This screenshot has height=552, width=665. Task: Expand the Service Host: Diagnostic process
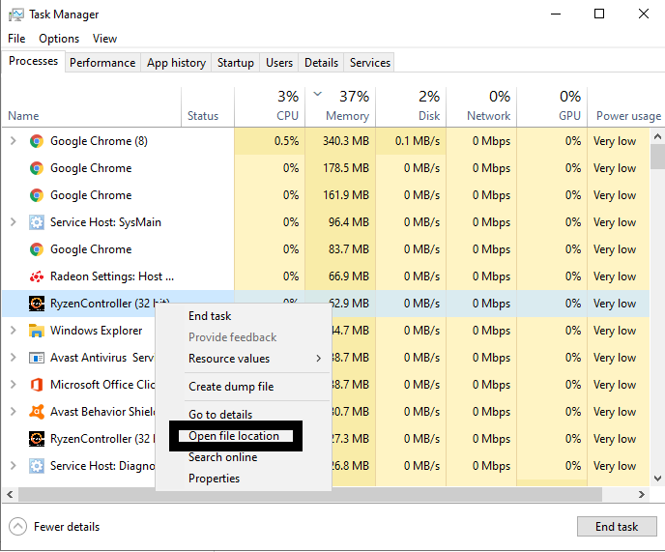click(x=14, y=465)
